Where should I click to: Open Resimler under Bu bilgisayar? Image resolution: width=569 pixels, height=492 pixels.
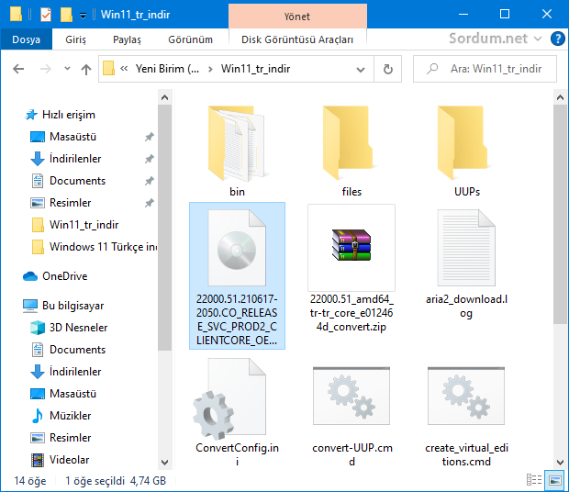[61, 438]
